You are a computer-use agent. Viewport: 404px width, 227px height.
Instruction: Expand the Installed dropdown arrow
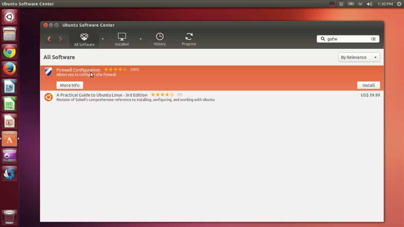coord(140,39)
